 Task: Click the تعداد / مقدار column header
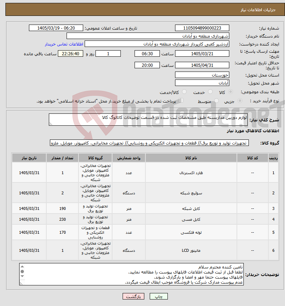(63, 158)
